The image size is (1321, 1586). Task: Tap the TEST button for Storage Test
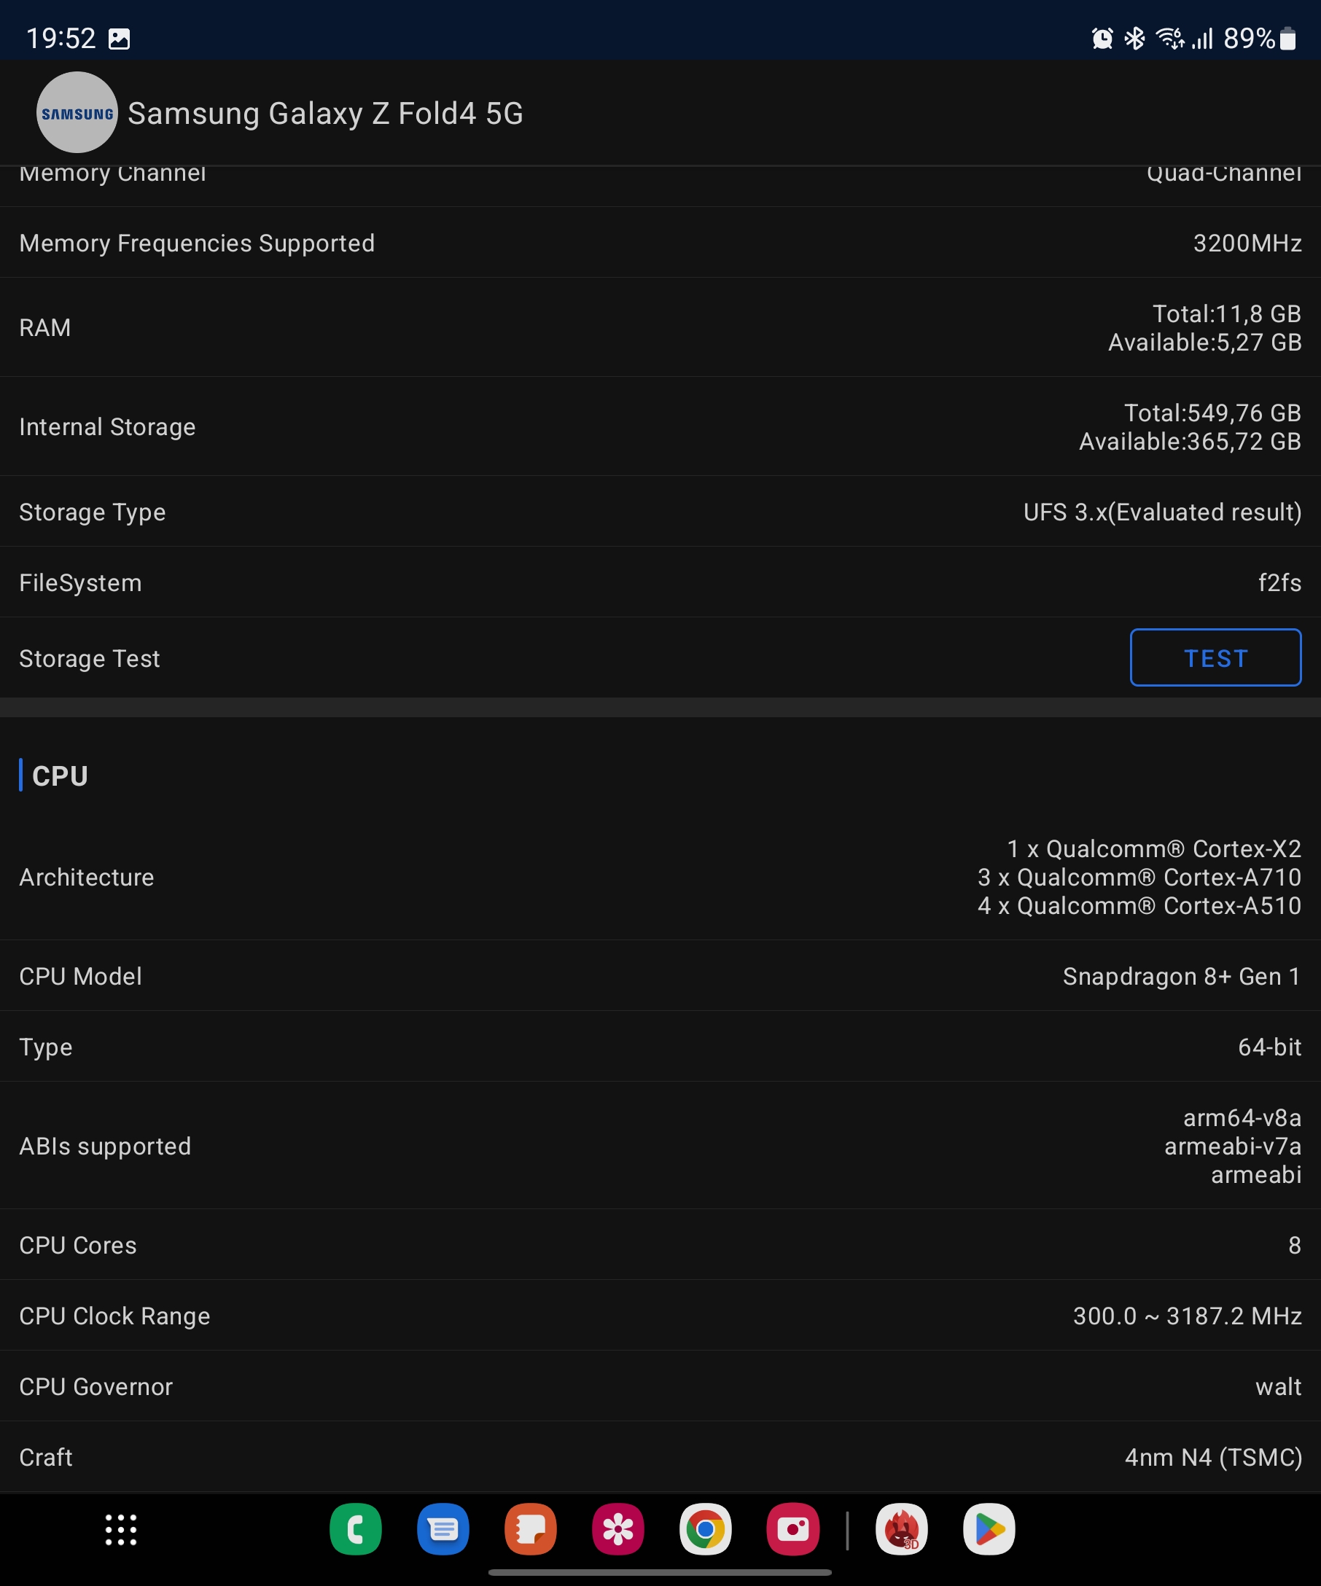pyautogui.click(x=1215, y=658)
